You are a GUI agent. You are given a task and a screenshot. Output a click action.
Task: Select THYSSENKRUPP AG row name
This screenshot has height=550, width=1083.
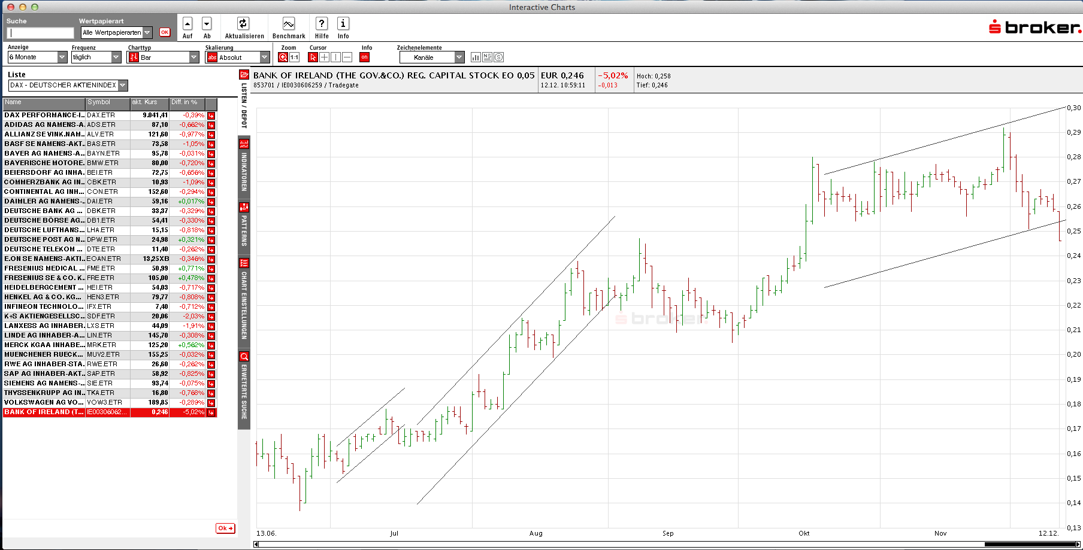point(44,393)
